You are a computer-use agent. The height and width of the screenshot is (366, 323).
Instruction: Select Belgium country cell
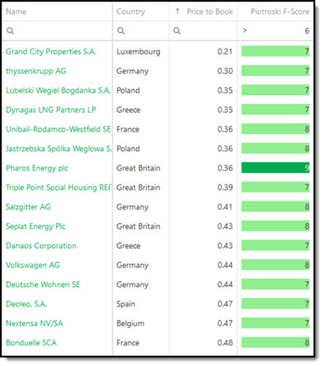point(130,324)
